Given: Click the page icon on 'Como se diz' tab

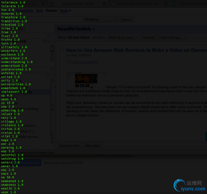Looking at the screenshot, I should [x=113, y=4].
